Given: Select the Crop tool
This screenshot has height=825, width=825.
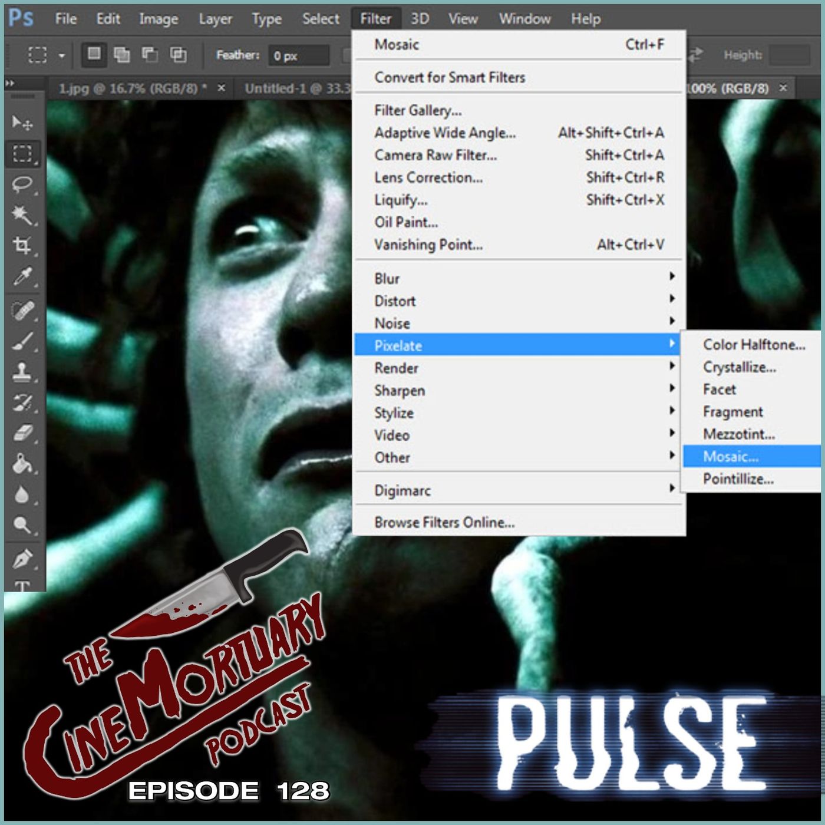Looking at the screenshot, I should click(x=22, y=246).
